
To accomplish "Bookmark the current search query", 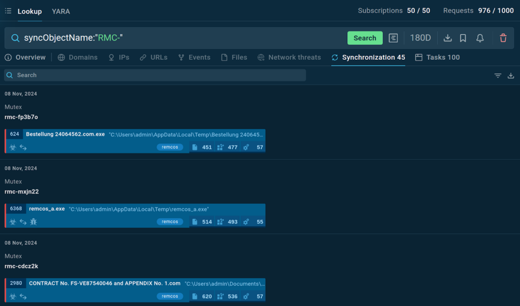I will coord(463,38).
